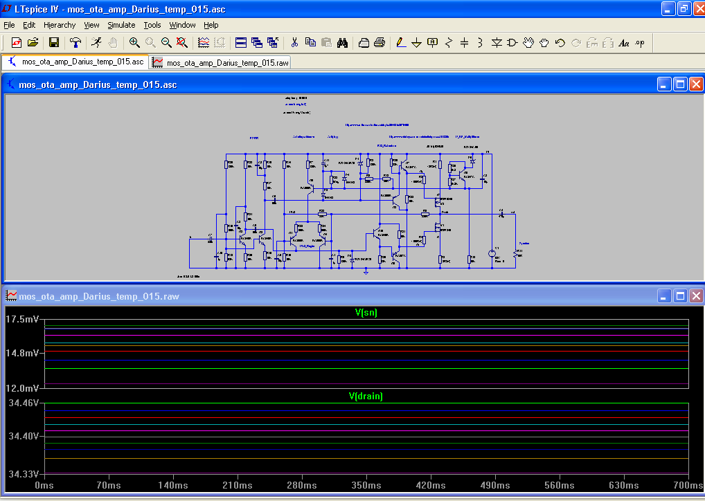
Task: Maximize the .raw waveform child window
Action: (680, 295)
